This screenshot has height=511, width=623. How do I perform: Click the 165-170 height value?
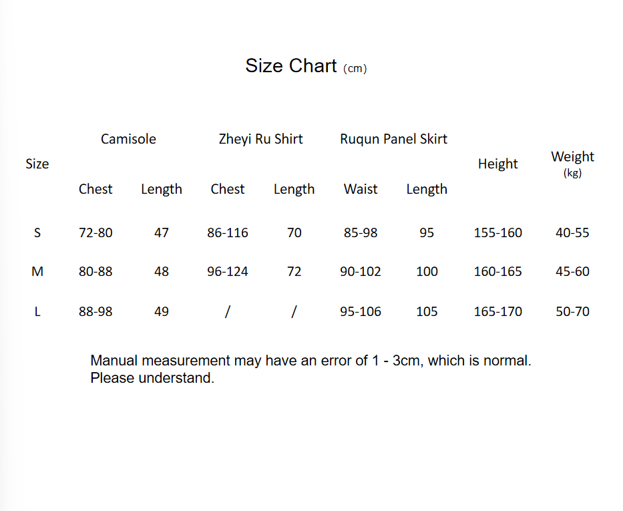coord(498,311)
